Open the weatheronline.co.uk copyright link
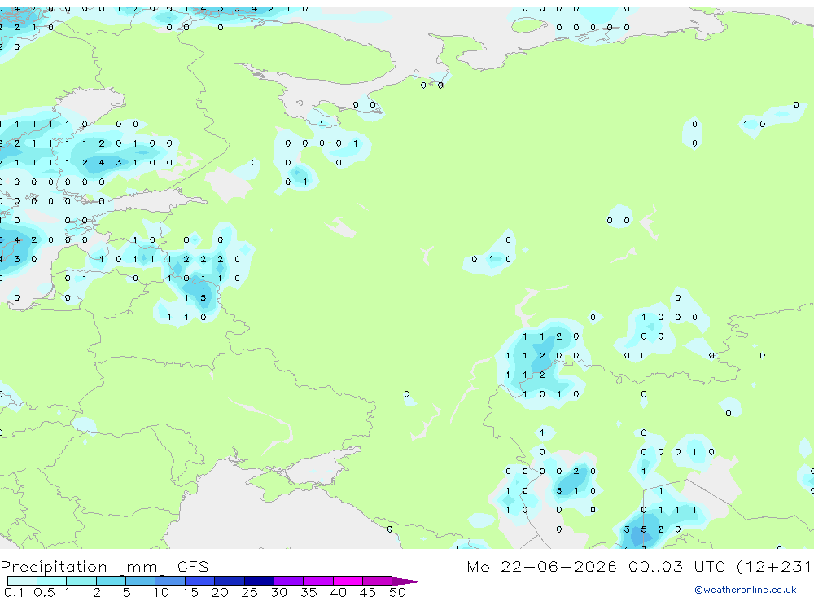The height and width of the screenshot is (597, 814). click(x=746, y=590)
